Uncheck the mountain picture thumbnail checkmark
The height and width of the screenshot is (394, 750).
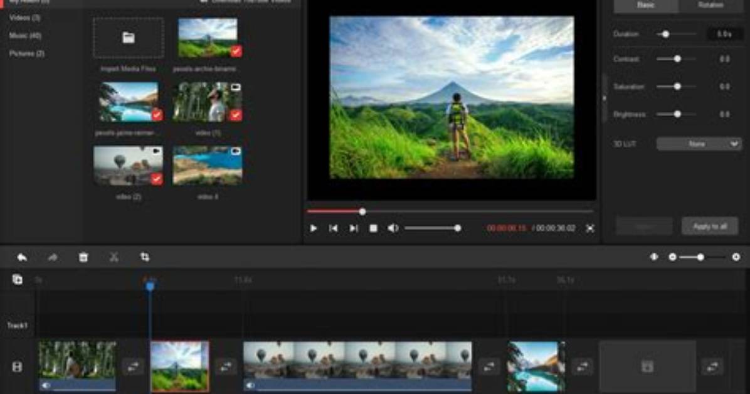[x=236, y=51]
